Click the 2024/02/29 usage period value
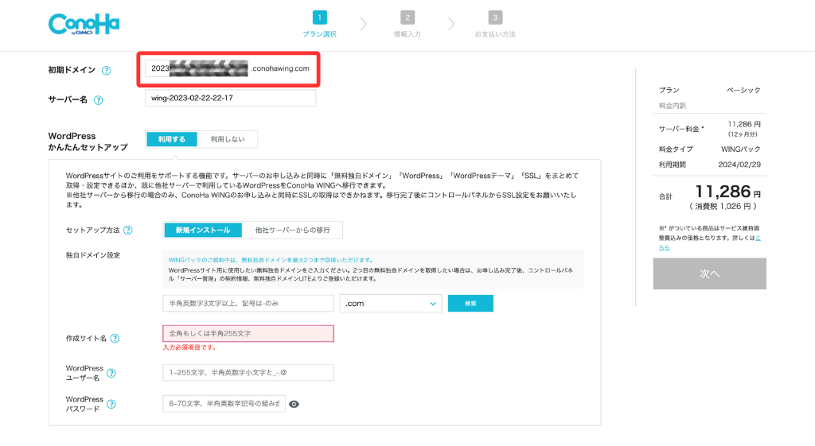Viewport: 815px width, 446px height. click(x=739, y=165)
